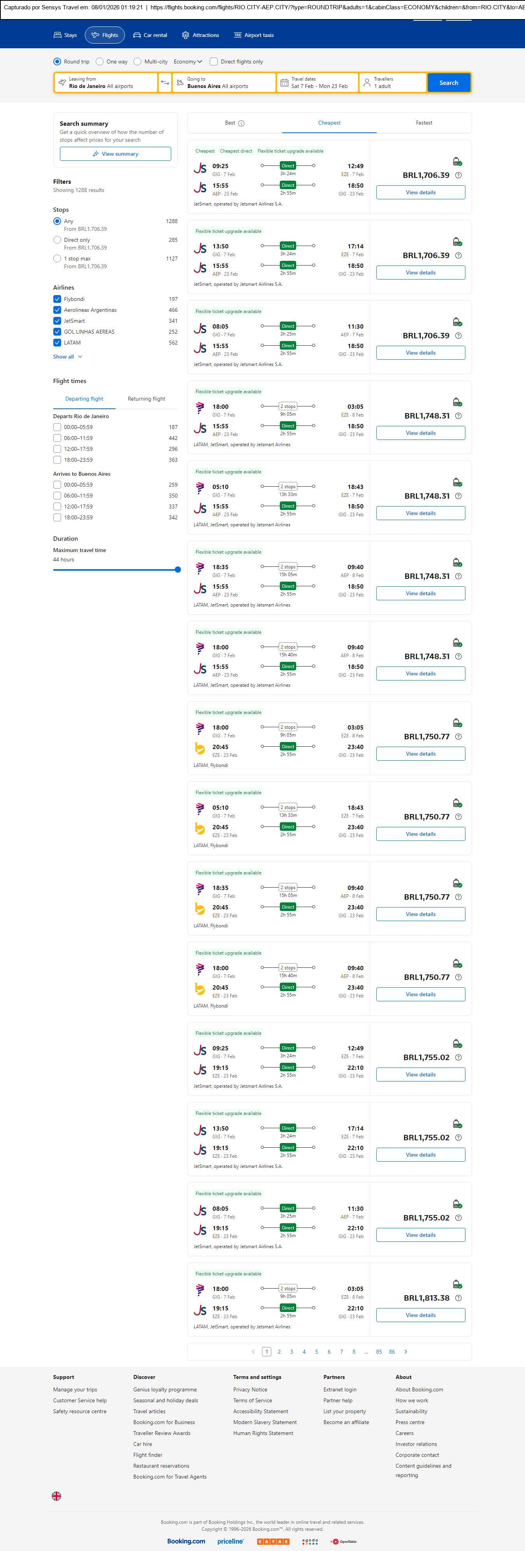This screenshot has height=1551, width=525.
Task: Open Car rental from the top navigation
Action: (150, 35)
